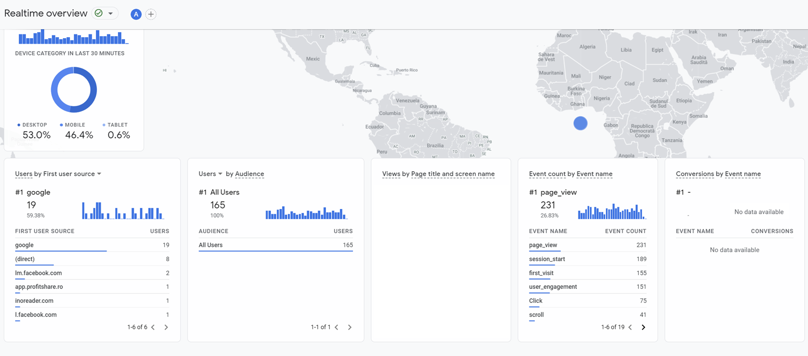Select the "lm.facebook.com" source row
The height and width of the screenshot is (356, 808).
92,273
